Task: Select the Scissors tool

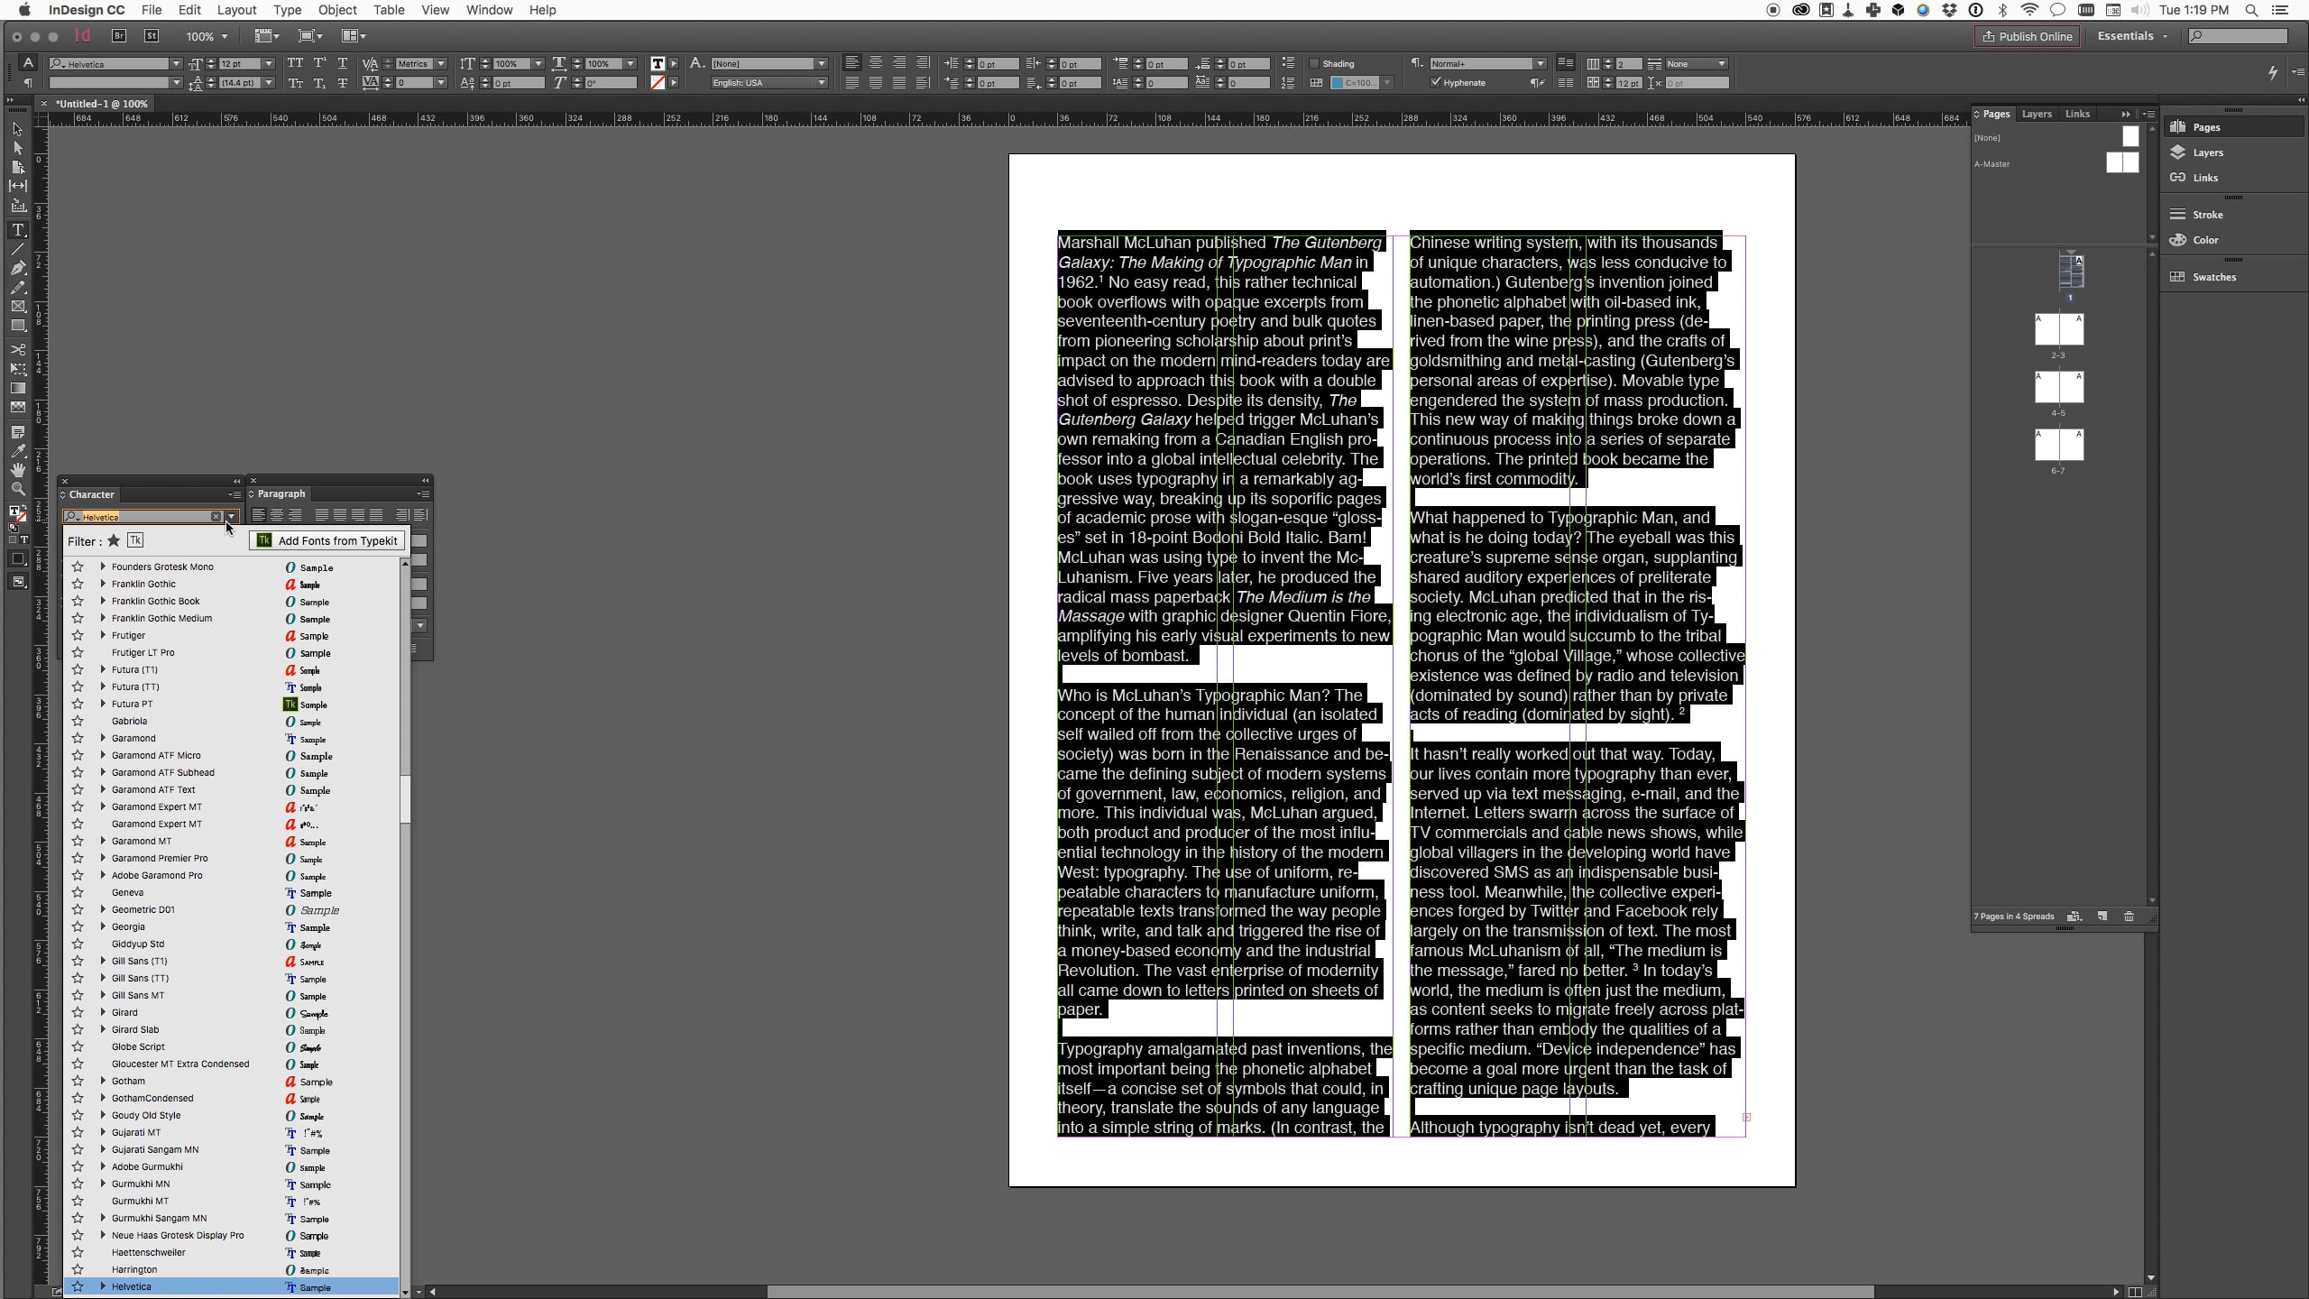Action: tap(18, 349)
